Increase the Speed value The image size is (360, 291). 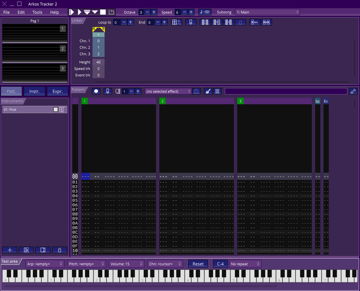pyautogui.click(x=191, y=12)
